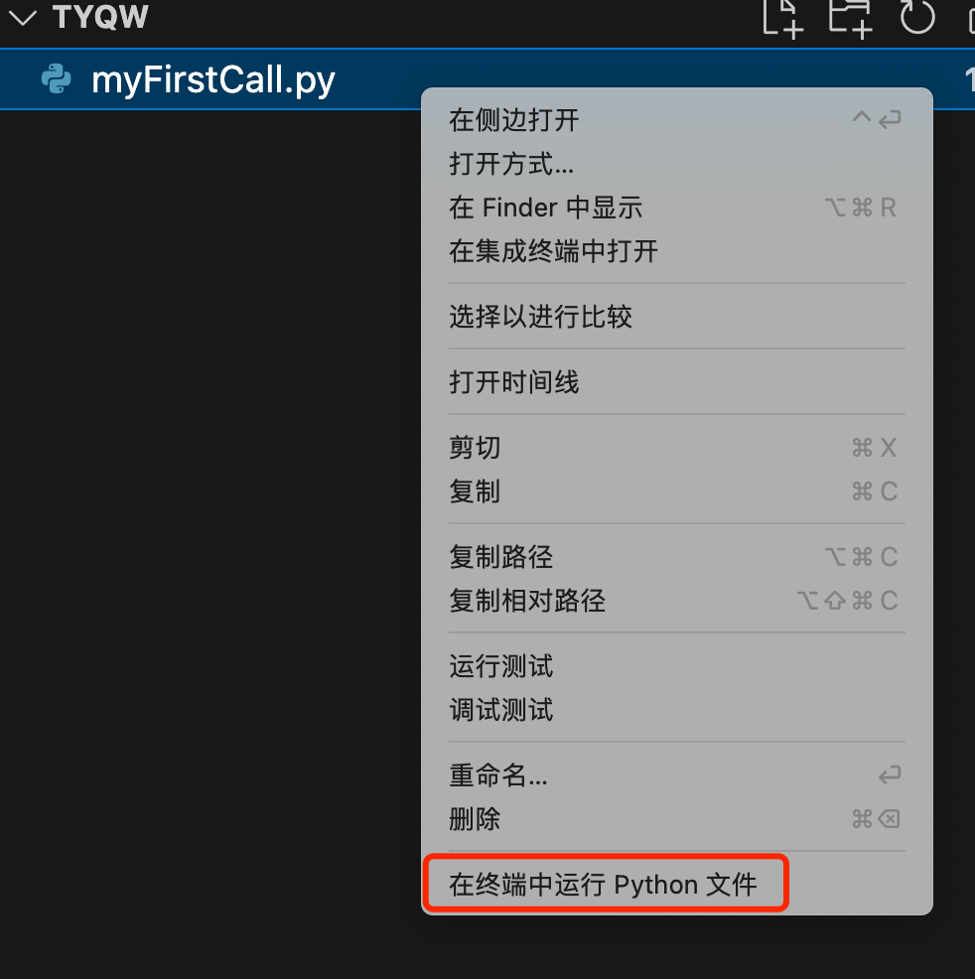975x979 pixels.
Task: Choose 在集成终端中打开 option
Action: point(676,251)
